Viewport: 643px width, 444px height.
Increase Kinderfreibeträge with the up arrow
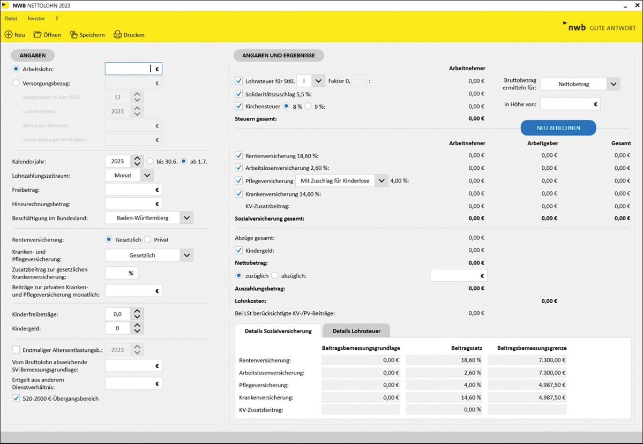coord(137,311)
